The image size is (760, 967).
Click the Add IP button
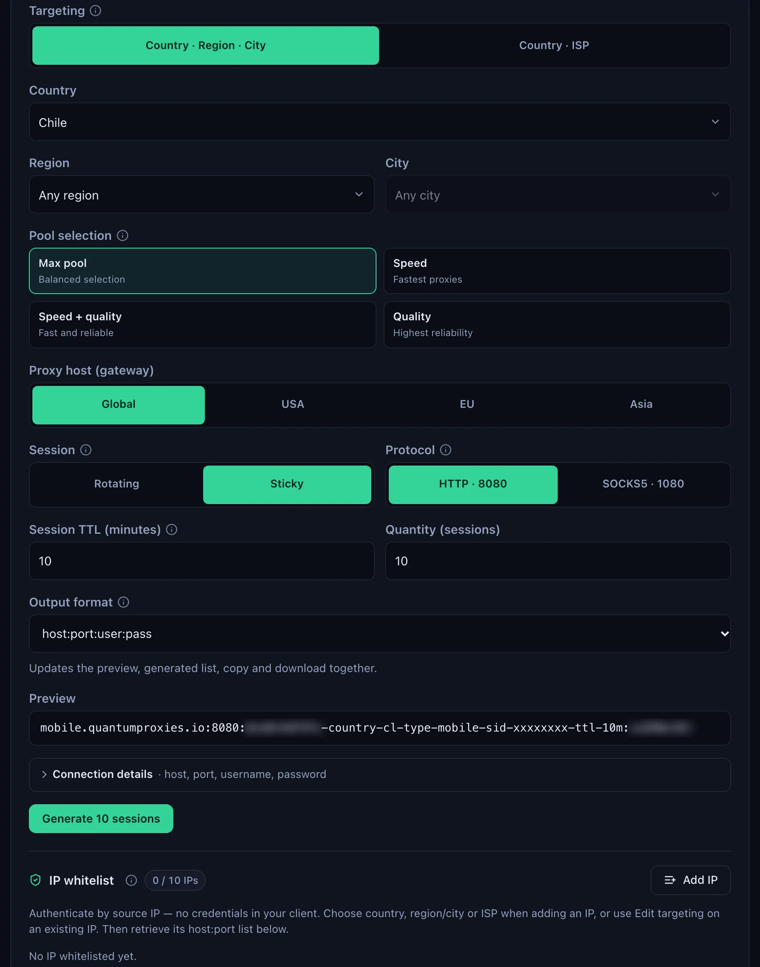click(x=690, y=880)
